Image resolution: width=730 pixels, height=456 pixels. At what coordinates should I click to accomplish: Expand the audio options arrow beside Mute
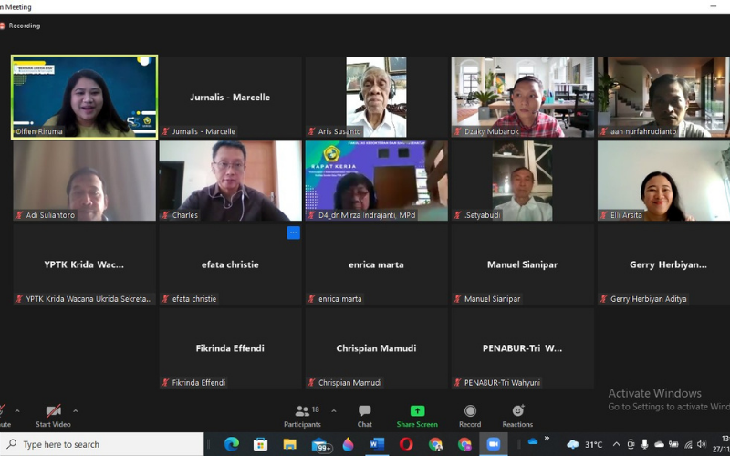coord(17,411)
